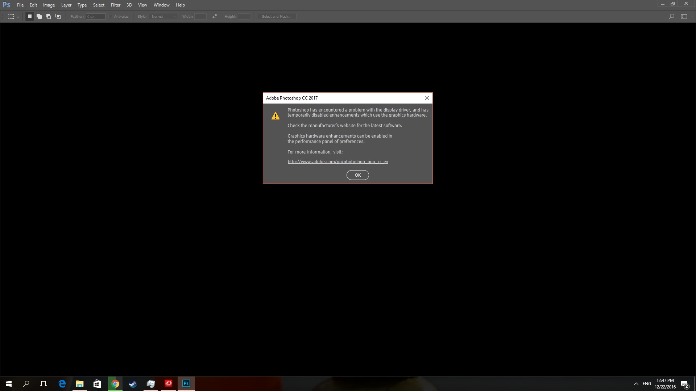This screenshot has height=391, width=696.
Task: Open the Rectangular Marquee tool preset dropdown
Action: point(17,16)
